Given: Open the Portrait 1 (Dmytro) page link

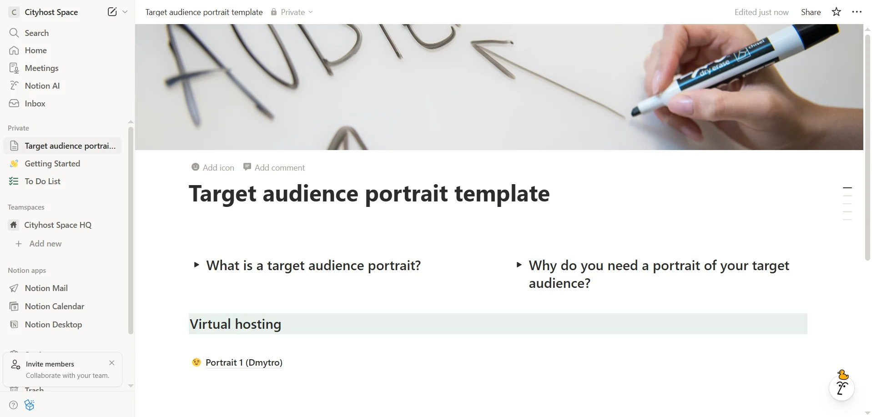Looking at the screenshot, I should coord(243,362).
